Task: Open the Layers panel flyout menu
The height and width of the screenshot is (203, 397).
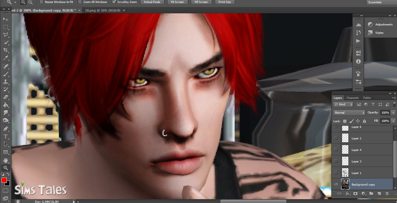Action: pyautogui.click(x=393, y=98)
